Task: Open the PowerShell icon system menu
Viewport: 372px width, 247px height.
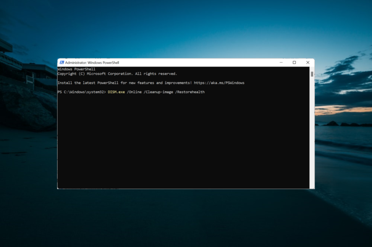Action: click(x=62, y=62)
